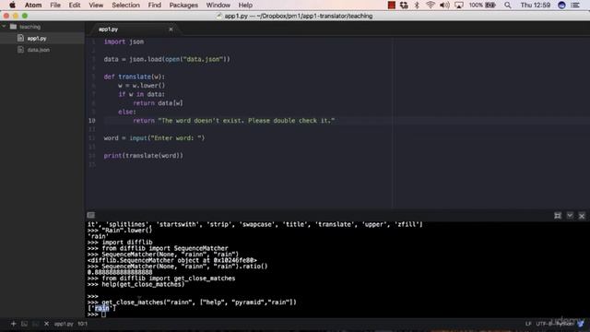Image resolution: width=590 pixels, height=332 pixels.
Task: Click the first terminal status icon
Action: pyautogui.click(x=24, y=324)
